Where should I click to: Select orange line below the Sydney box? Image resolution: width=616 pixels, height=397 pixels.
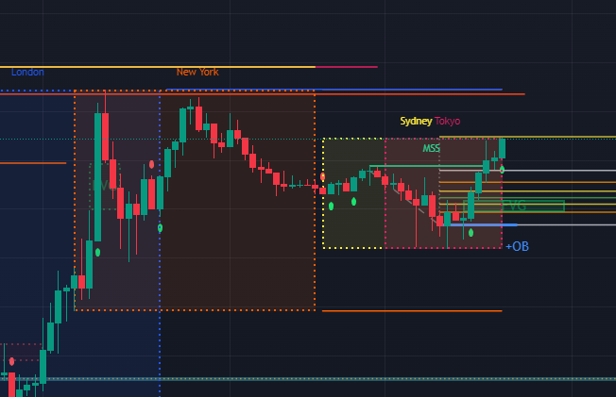[x=411, y=310]
